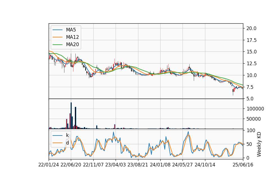Click the k legend label in KD panel
This screenshot has height=194, width=270.
click(x=67, y=135)
